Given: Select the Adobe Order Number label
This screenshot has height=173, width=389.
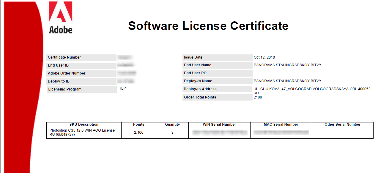Looking at the screenshot, I should (67, 73).
